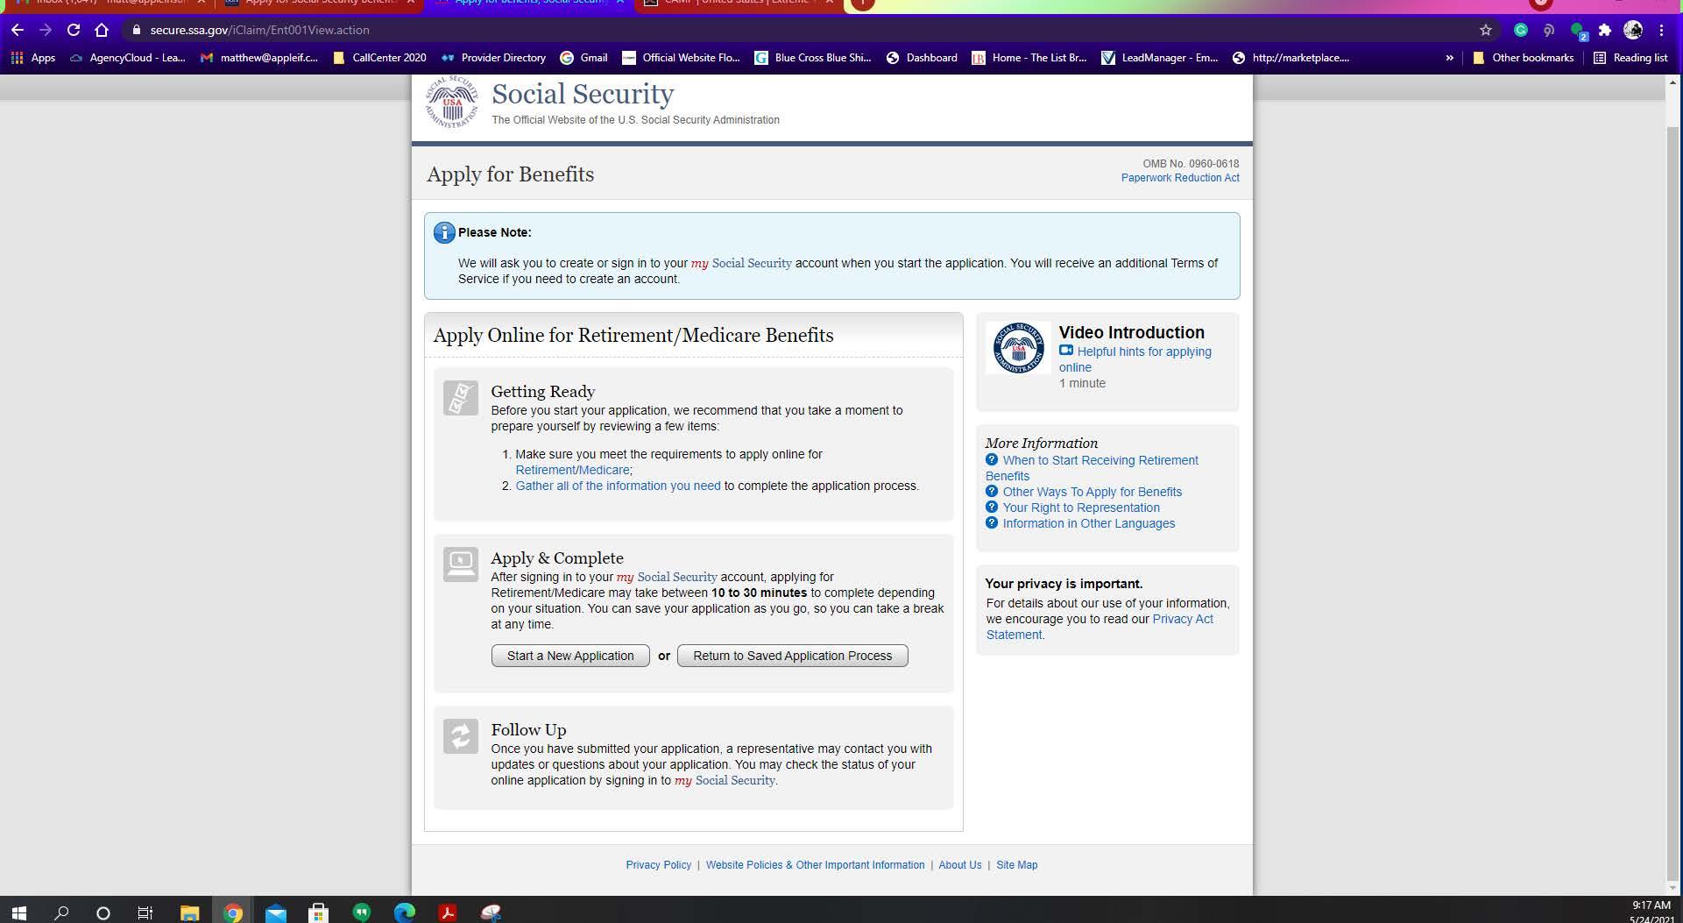Screen dimensions: 1683x923
Task: Click the Please Note info icon
Action: 444,232
